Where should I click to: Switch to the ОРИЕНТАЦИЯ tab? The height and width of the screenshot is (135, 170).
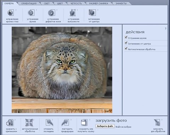(29, 4)
